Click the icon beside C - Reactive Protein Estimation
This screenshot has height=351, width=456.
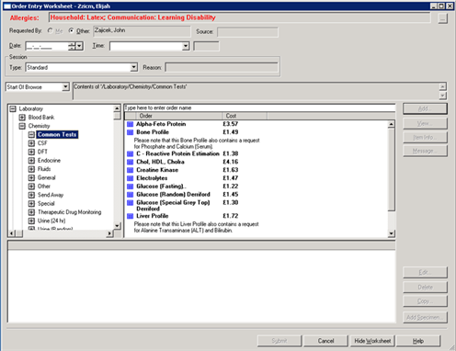click(130, 153)
